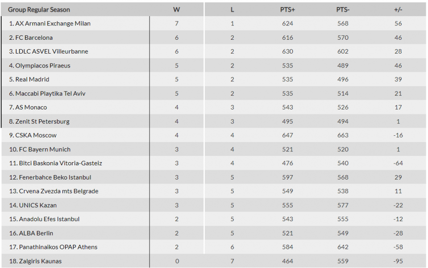This screenshot has height=268, width=428.
Task: Select FC Bayern Munich team name
Action: tap(40, 150)
